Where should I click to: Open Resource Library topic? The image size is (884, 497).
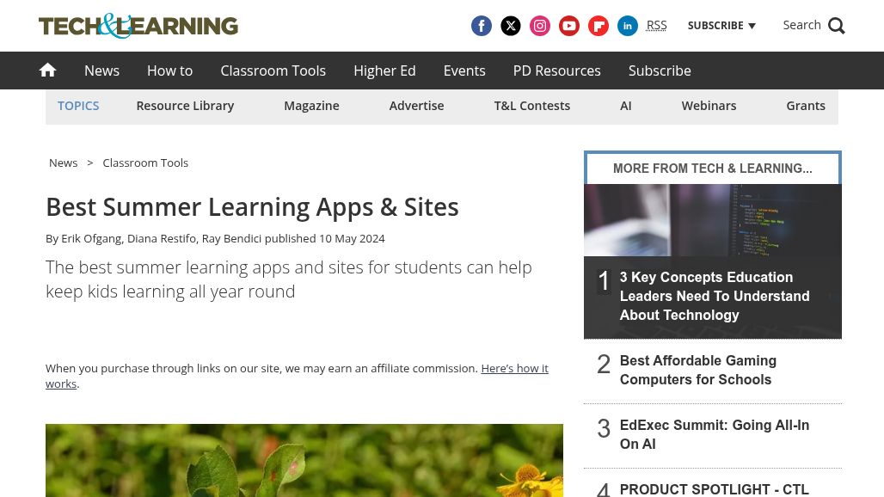(x=185, y=106)
